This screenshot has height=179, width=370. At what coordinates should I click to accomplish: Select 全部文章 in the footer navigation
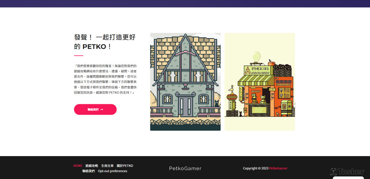(x=107, y=166)
